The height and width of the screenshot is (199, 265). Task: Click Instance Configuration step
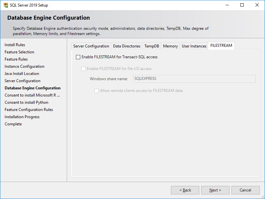point(24,66)
